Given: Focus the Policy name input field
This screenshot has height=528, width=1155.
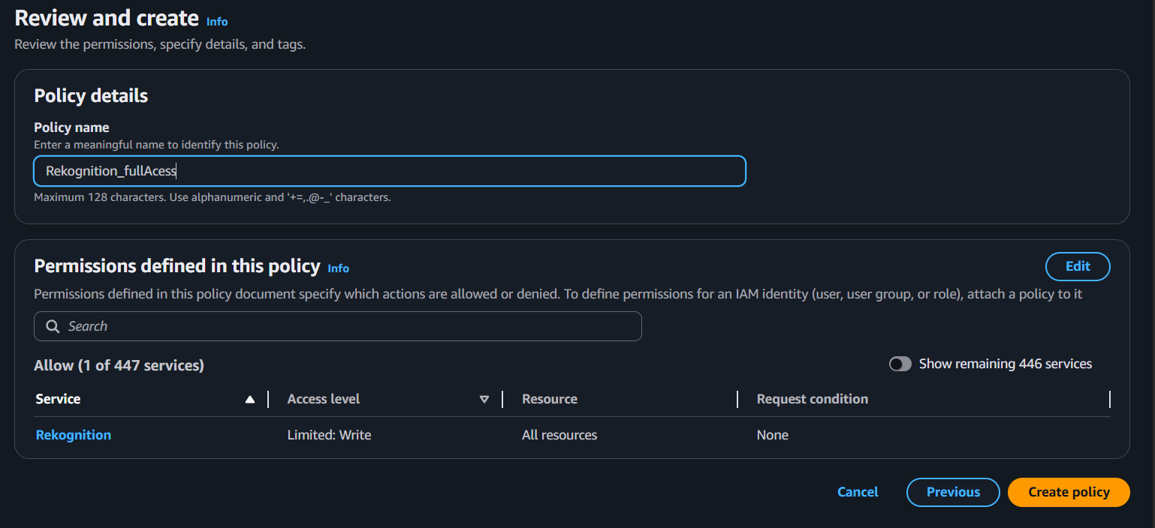Looking at the screenshot, I should click(390, 171).
